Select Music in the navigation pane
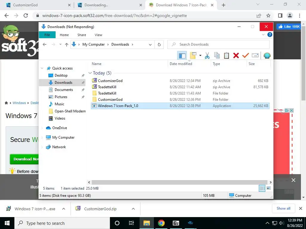 point(59,104)
